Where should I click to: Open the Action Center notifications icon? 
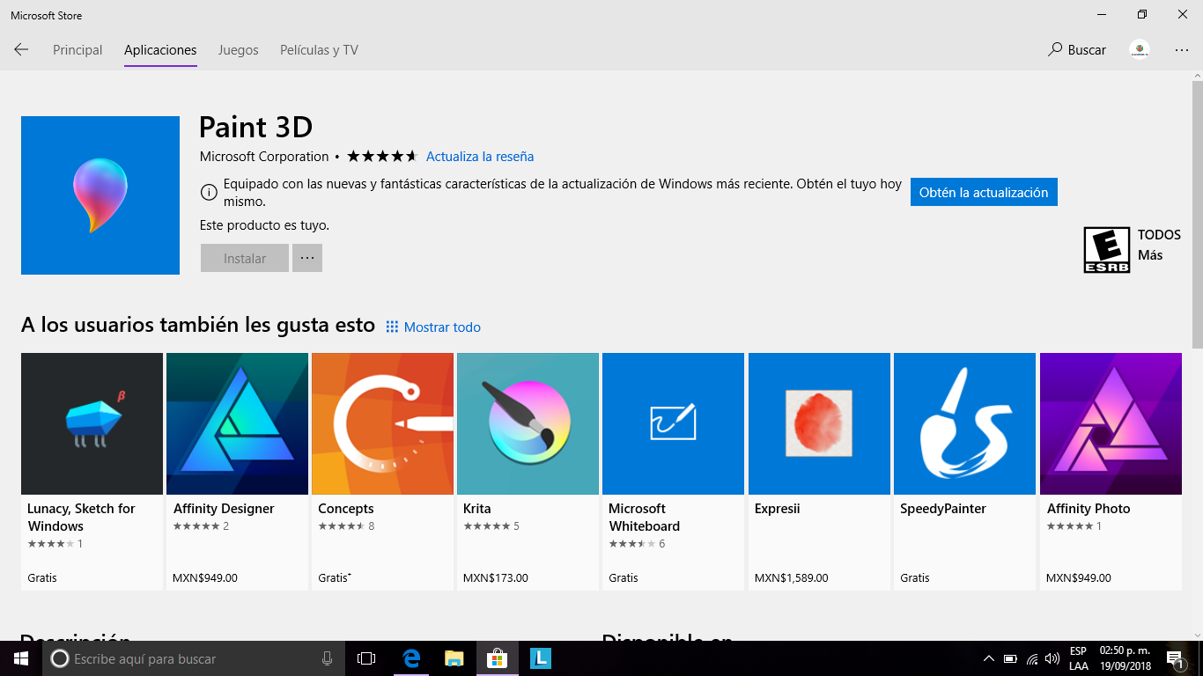[1175, 658]
